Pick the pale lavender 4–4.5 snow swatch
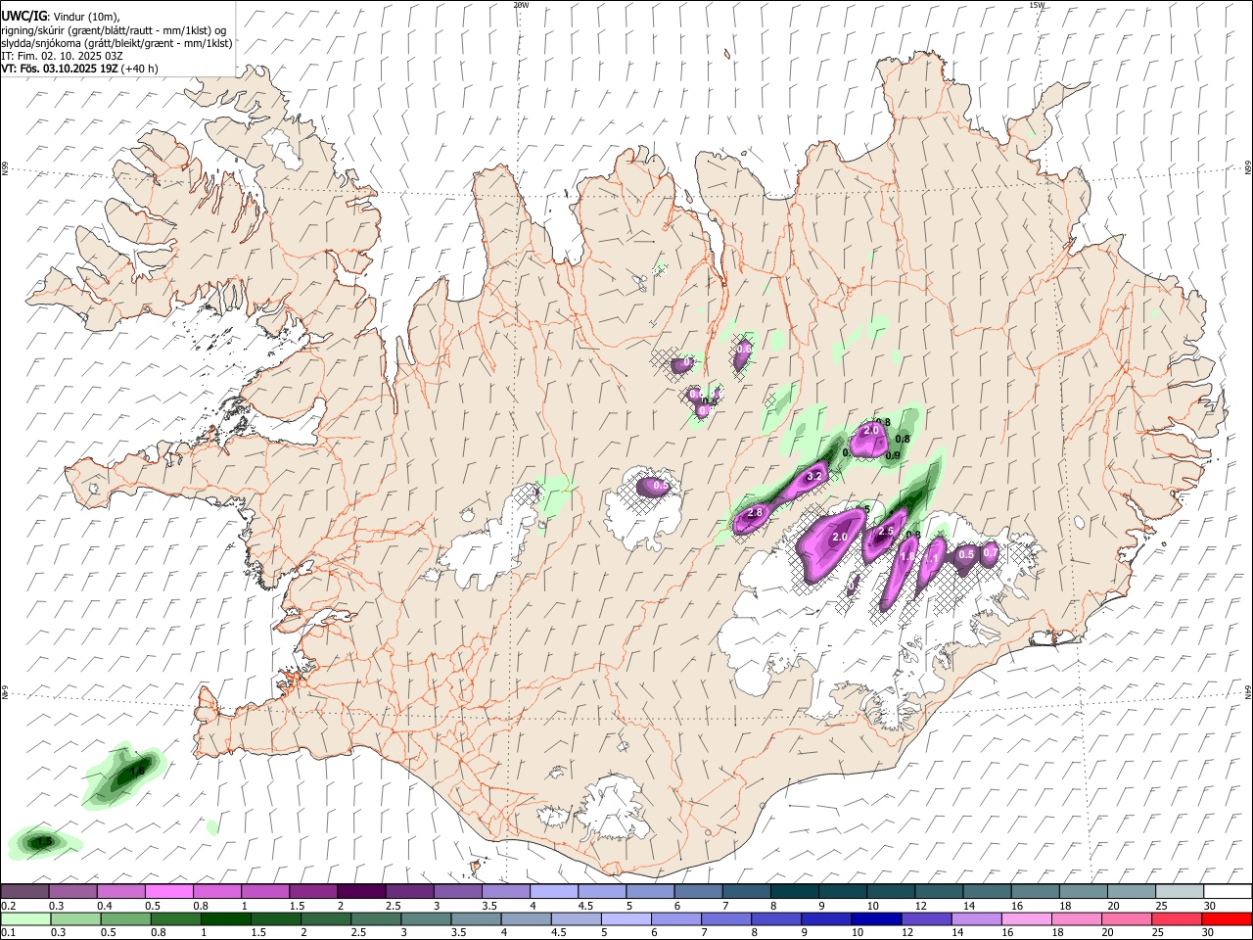This screenshot has height=940, width=1253. click(x=555, y=892)
